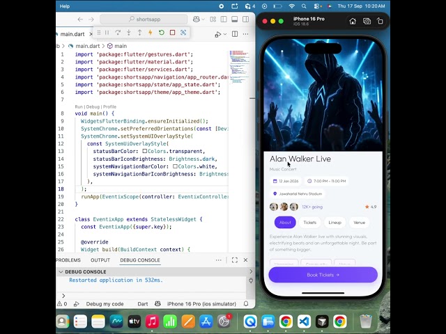Switch to the PROBLEMS panel tab
446x334 pixels.
click(x=68, y=260)
